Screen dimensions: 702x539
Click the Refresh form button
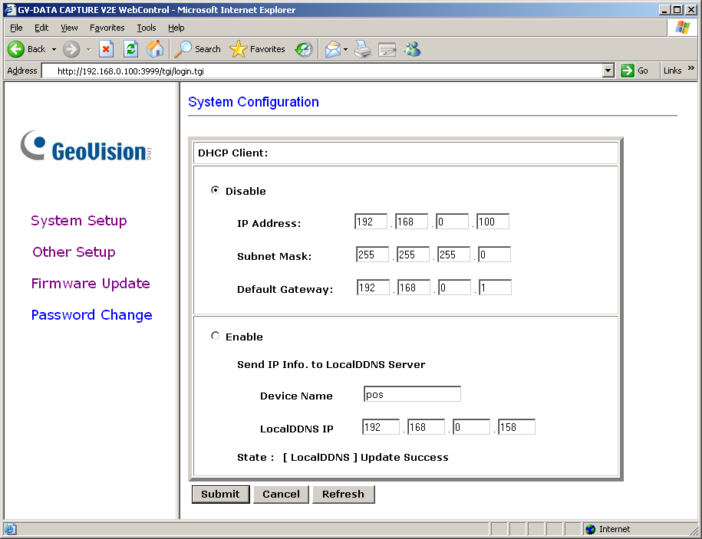(x=344, y=495)
